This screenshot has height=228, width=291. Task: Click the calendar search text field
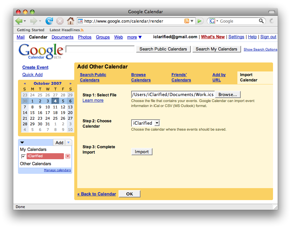(100, 49)
